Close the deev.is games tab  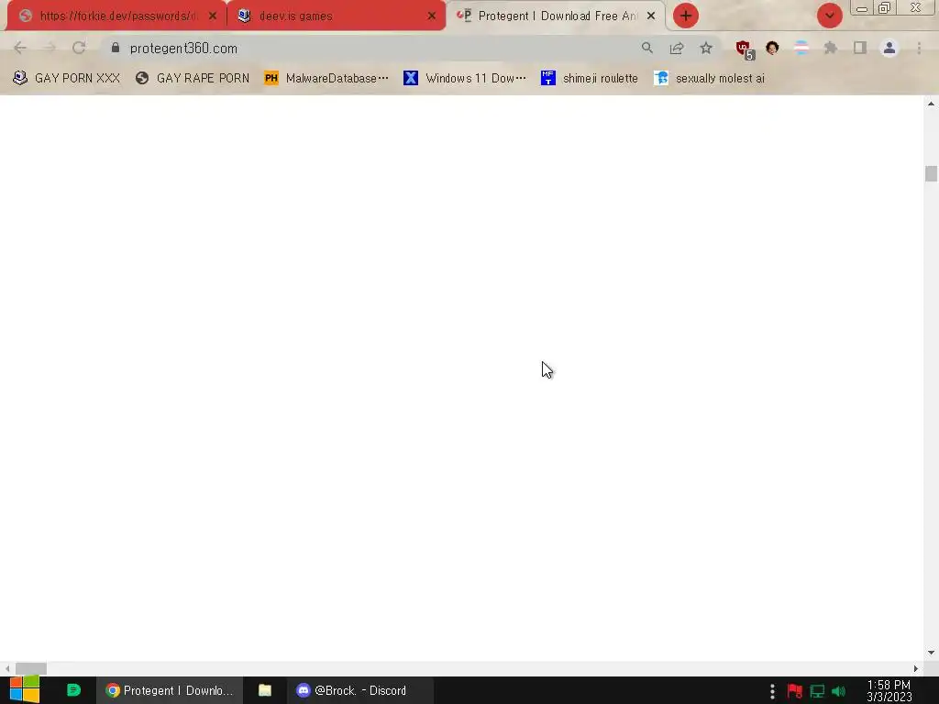coord(432,16)
